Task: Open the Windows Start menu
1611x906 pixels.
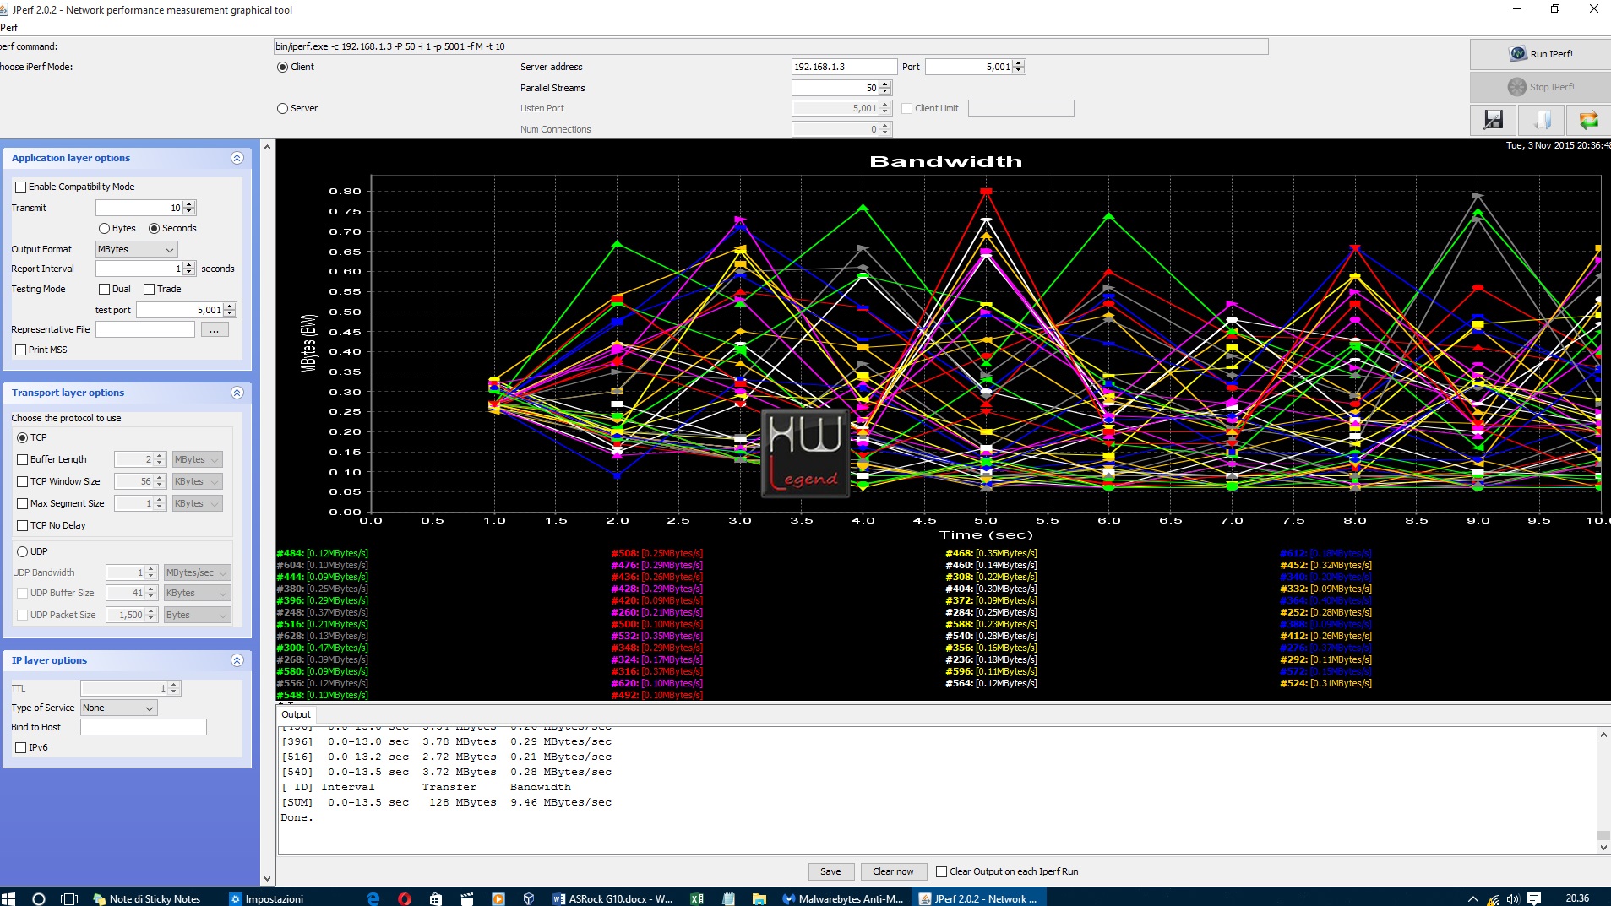Action: coord(9,898)
